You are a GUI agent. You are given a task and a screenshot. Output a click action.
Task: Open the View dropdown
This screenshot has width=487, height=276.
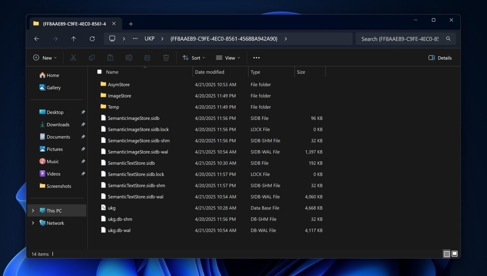(x=228, y=58)
